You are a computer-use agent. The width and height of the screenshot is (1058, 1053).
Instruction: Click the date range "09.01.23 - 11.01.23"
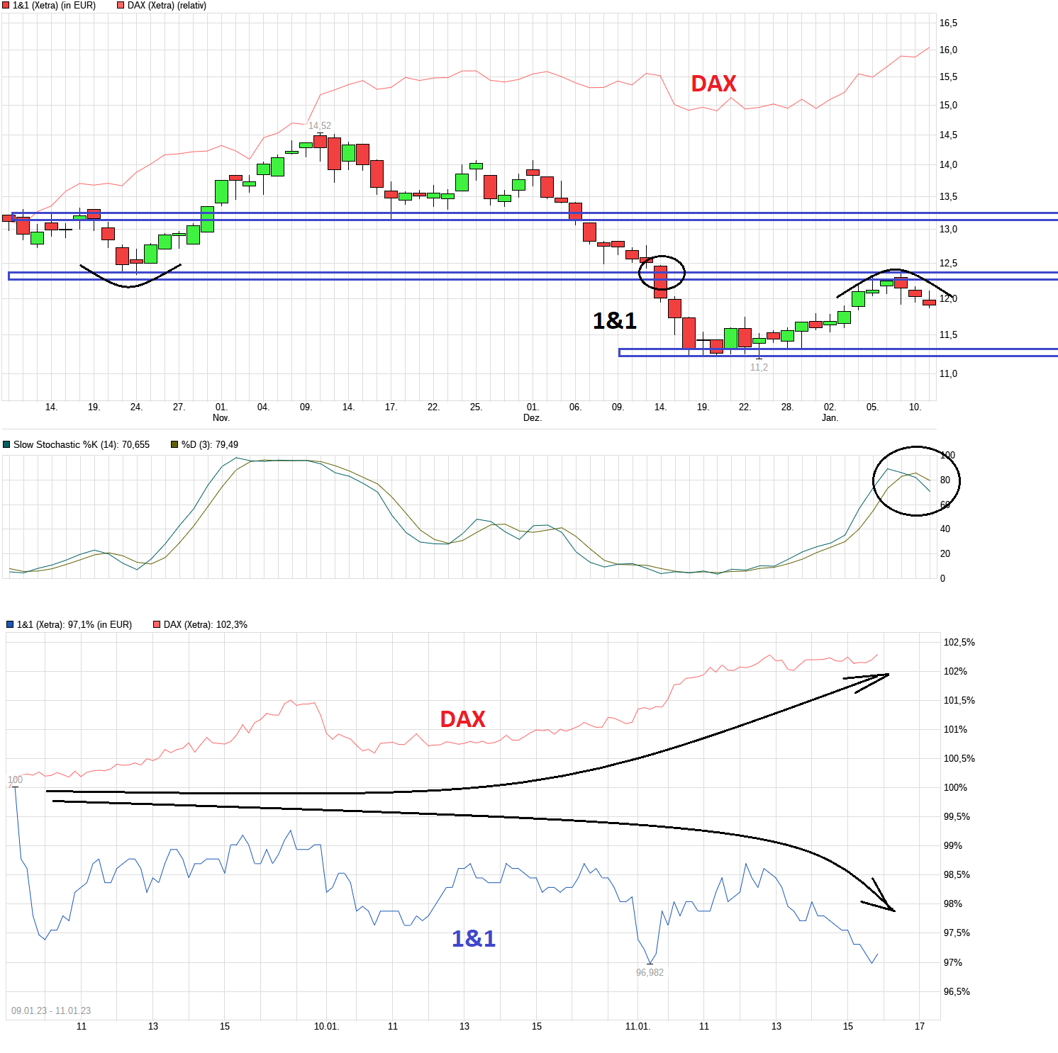pos(51,1010)
